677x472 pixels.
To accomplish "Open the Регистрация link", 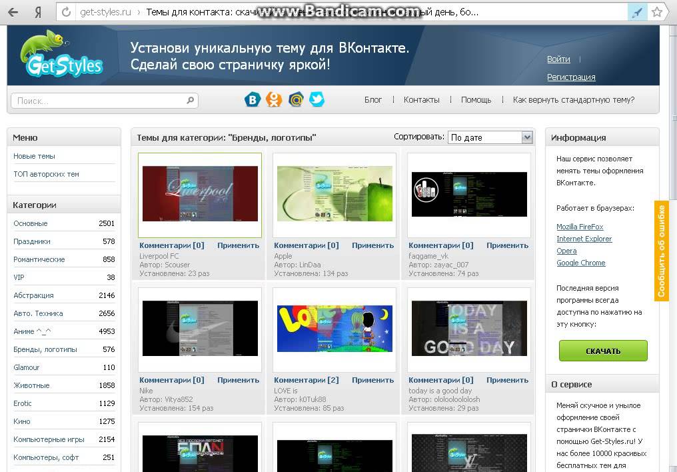I will 571,77.
